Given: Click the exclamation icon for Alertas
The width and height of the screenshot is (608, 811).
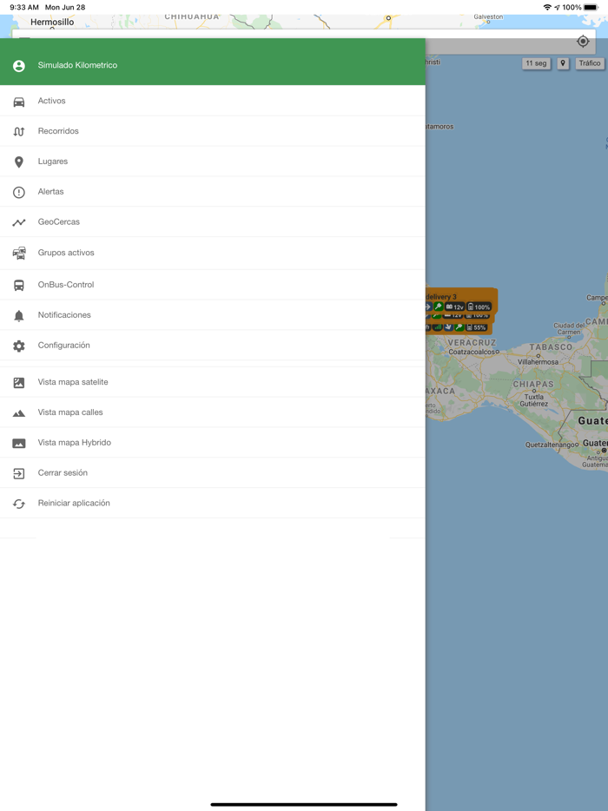Looking at the screenshot, I should pos(18,193).
